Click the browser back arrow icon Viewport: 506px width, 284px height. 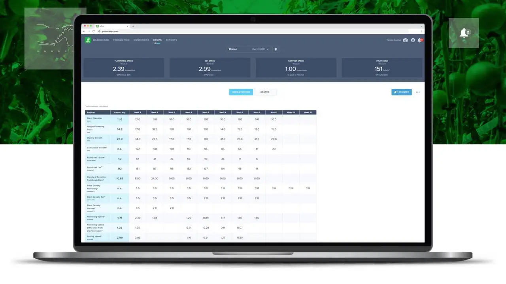click(x=84, y=31)
